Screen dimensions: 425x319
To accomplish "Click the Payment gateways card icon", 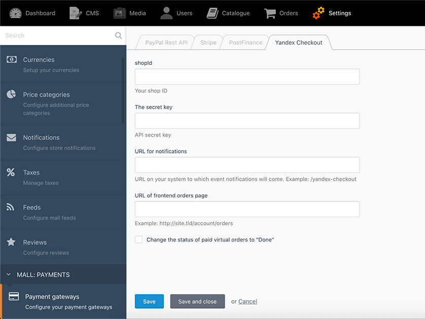I will 14,296.
